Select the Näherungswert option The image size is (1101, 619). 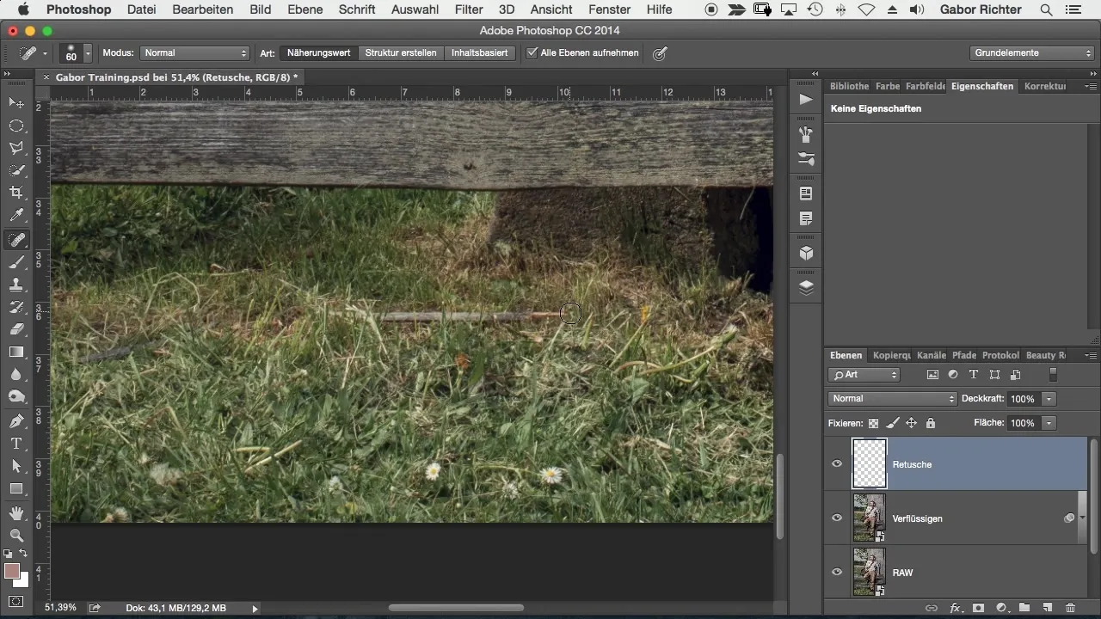[x=318, y=52]
